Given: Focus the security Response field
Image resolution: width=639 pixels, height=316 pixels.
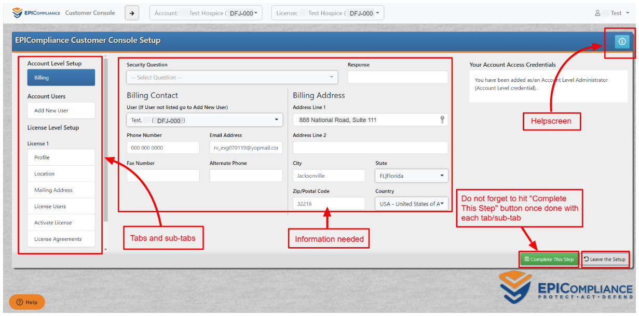Looking at the screenshot, I should coord(398,77).
